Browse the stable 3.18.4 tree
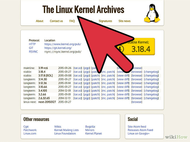 pyautogui.click(x=137, y=72)
